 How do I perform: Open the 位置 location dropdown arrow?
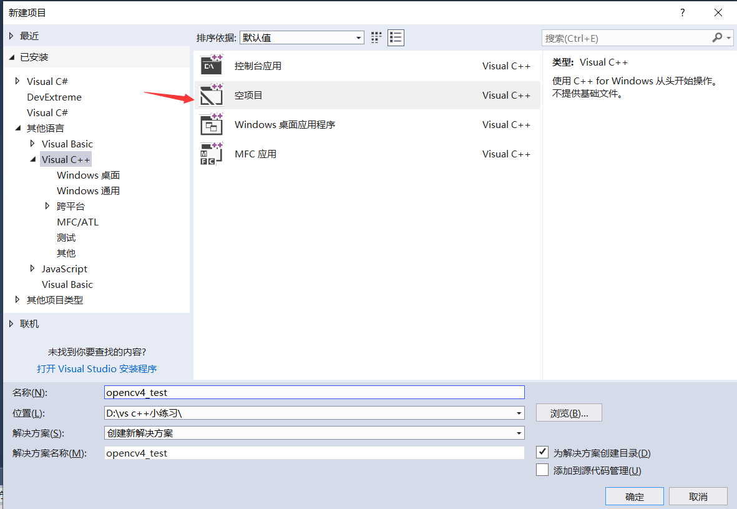click(x=519, y=413)
